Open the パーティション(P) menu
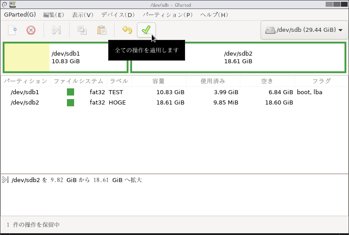Screen dimensions: 349x235 pos(168,15)
